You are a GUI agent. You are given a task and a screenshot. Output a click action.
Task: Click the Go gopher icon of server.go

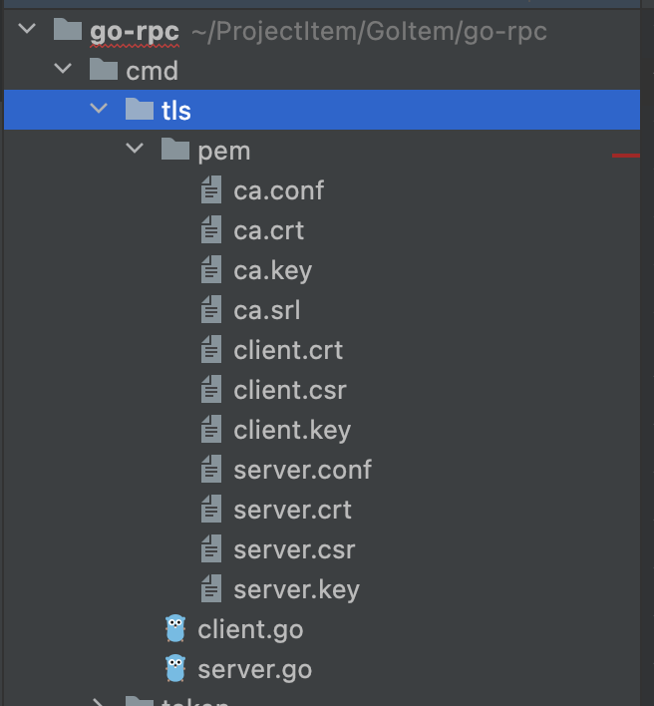pos(175,669)
